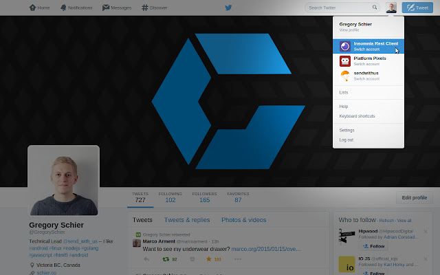The width and height of the screenshot is (440, 275).
Task: Refresh Who to follow suggestions
Action: tap(386, 221)
